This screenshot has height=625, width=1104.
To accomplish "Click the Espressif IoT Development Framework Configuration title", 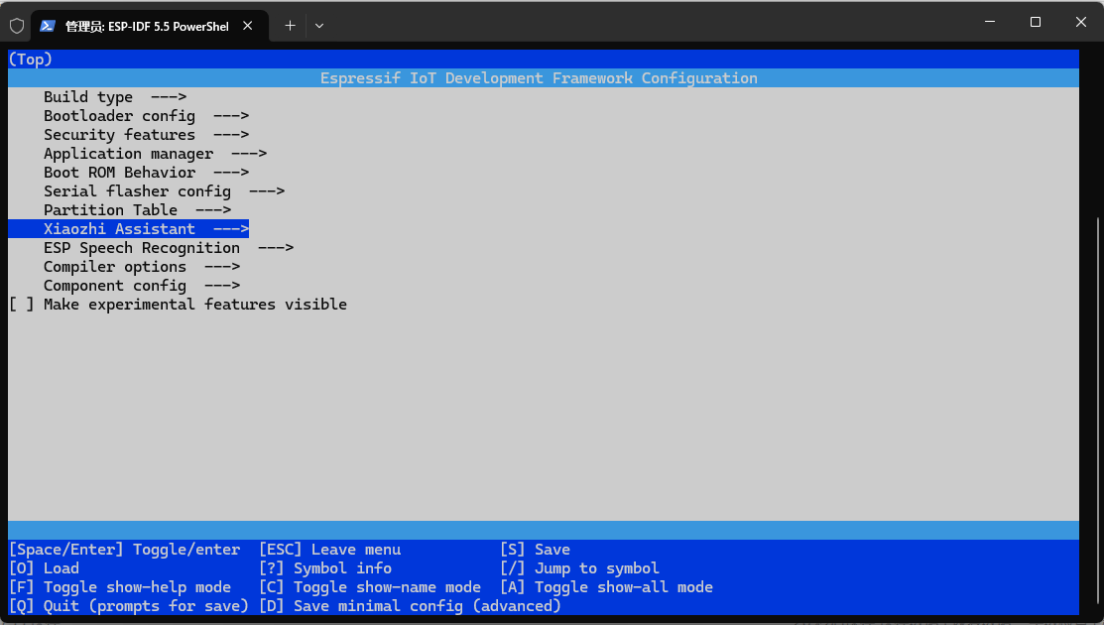I will pos(539,78).
